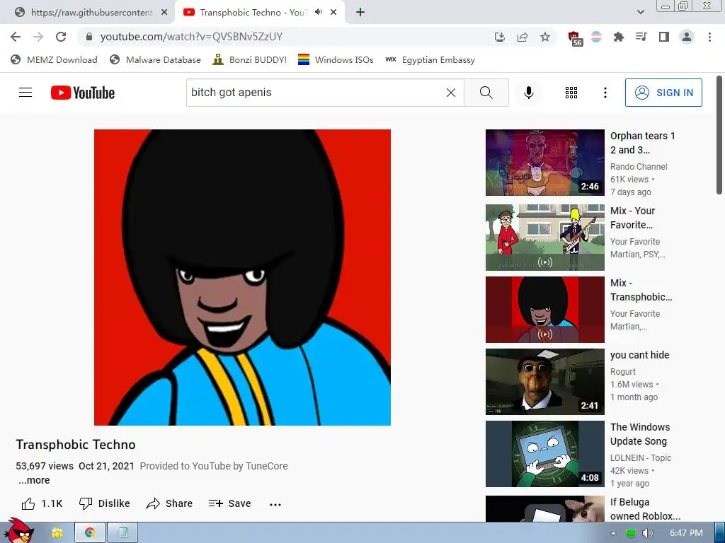Click the address bar URL
Image resolution: width=725 pixels, height=543 pixels.
(191, 37)
